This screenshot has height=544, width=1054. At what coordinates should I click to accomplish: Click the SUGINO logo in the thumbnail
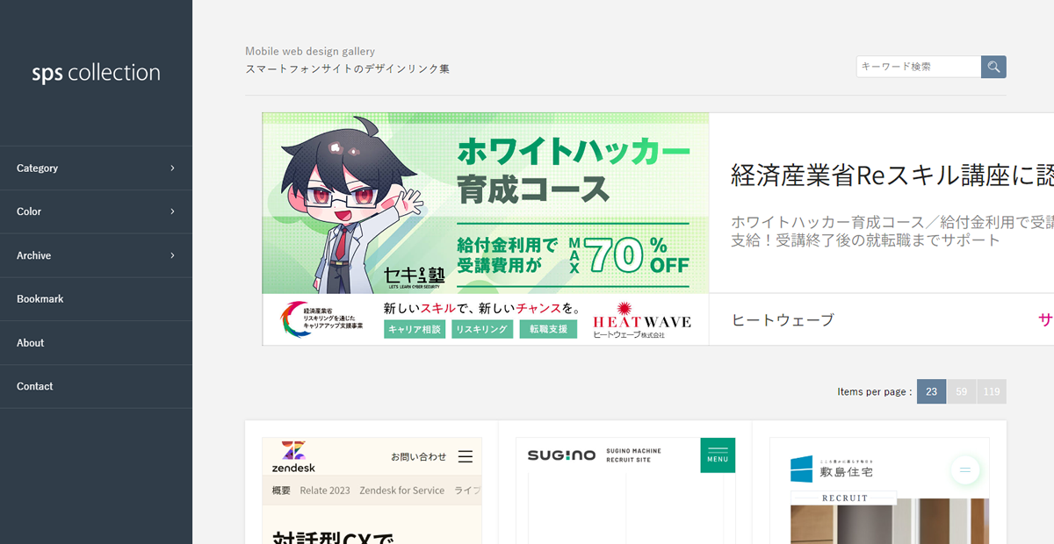[561, 455]
